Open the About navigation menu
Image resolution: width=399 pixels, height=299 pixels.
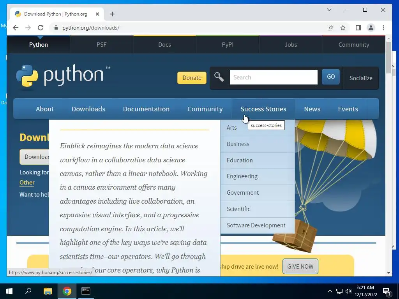[45, 109]
